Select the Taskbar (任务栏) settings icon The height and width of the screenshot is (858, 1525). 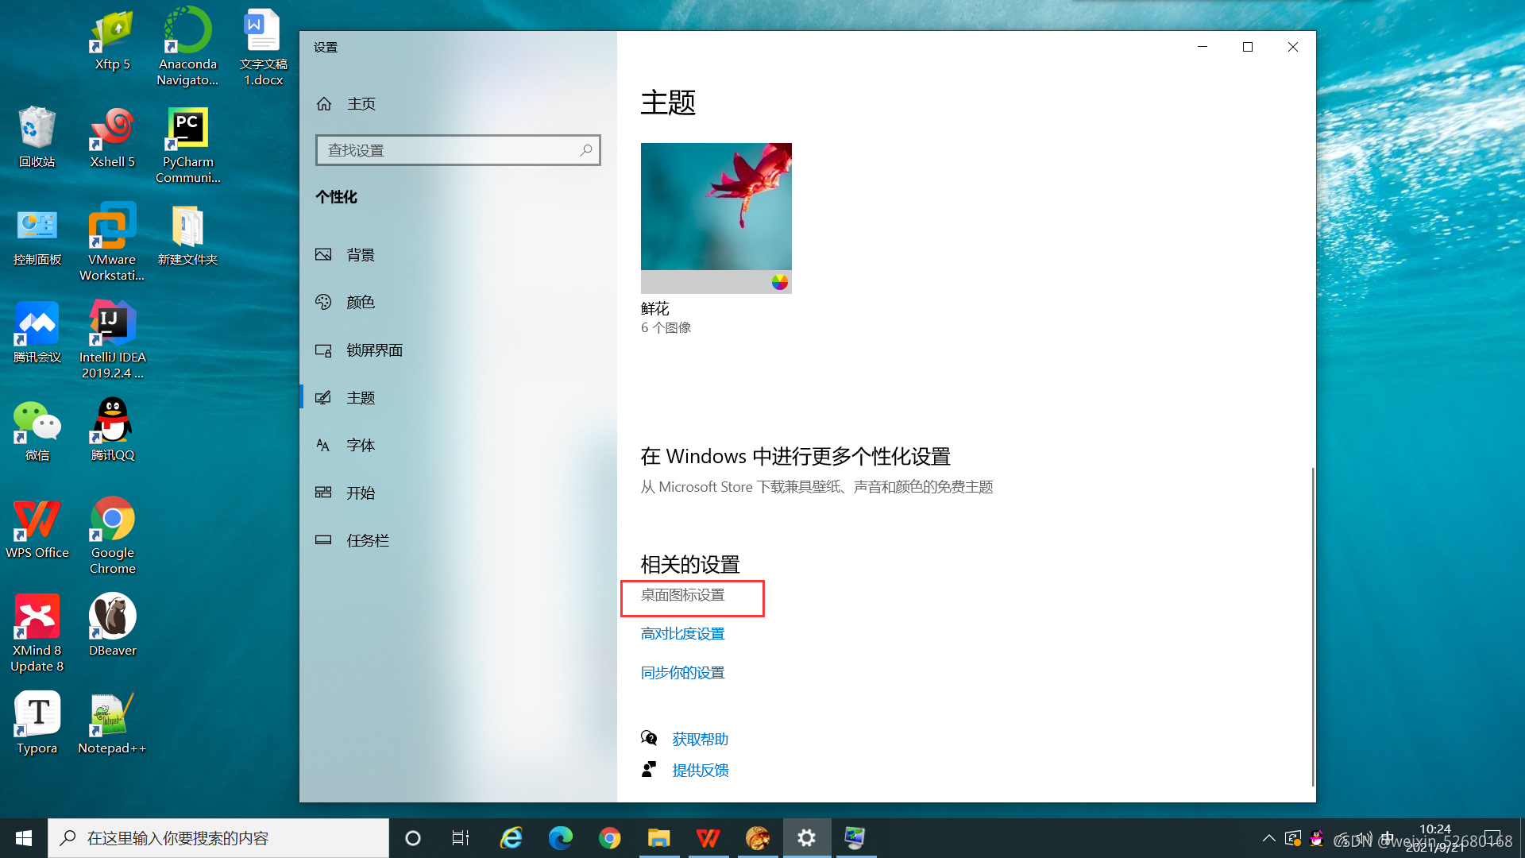click(323, 540)
